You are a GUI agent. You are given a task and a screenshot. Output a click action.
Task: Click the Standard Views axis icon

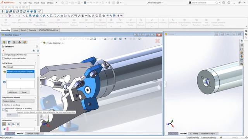point(3,11)
